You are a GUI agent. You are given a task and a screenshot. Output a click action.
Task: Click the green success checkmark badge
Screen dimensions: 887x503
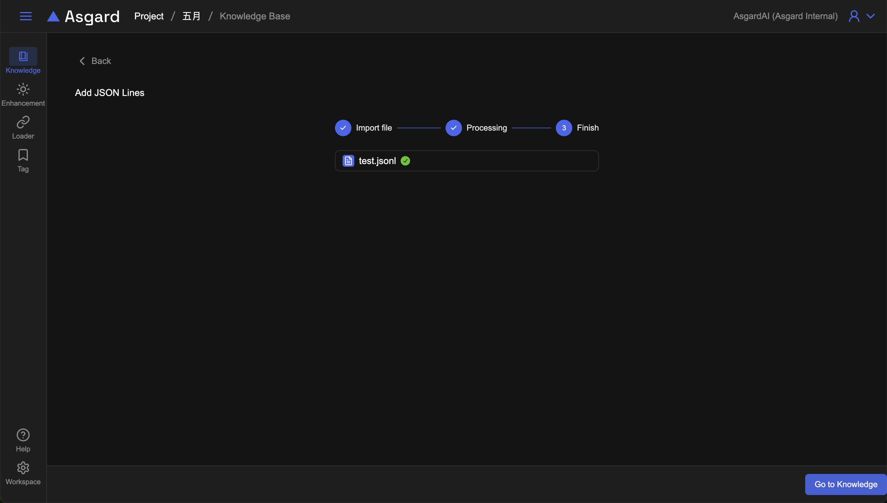405,161
